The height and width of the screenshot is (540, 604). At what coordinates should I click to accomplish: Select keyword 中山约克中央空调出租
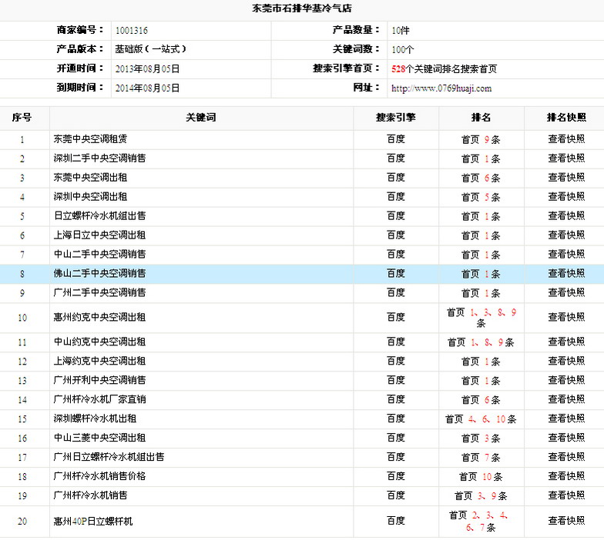click(x=99, y=342)
